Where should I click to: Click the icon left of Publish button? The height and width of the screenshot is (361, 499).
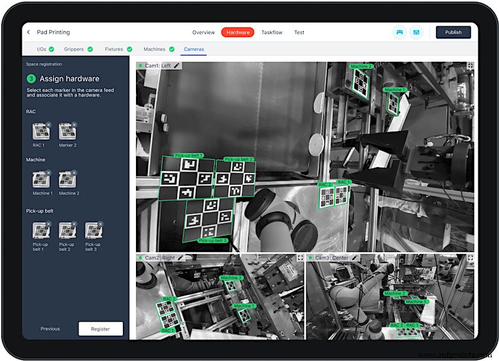pos(417,32)
